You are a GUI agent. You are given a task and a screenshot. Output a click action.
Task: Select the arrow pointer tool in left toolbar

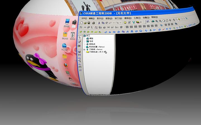click(80, 37)
